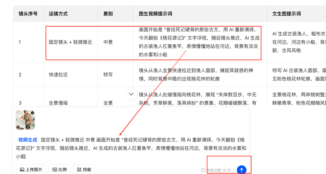The width and height of the screenshot is (326, 174).
Task: Click the 特写 cell in row 2
Action: click(x=108, y=75)
